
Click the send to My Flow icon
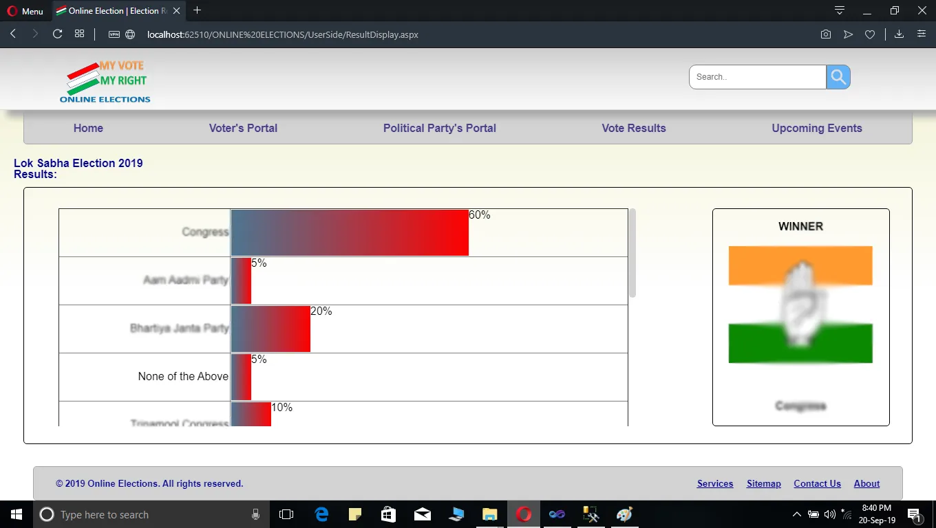pos(848,34)
